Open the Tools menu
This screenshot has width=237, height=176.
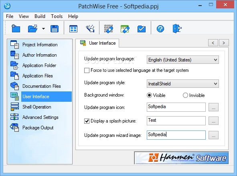[57, 16]
